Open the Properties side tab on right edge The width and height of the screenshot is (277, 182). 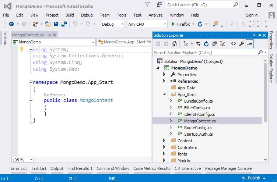(x=271, y=40)
